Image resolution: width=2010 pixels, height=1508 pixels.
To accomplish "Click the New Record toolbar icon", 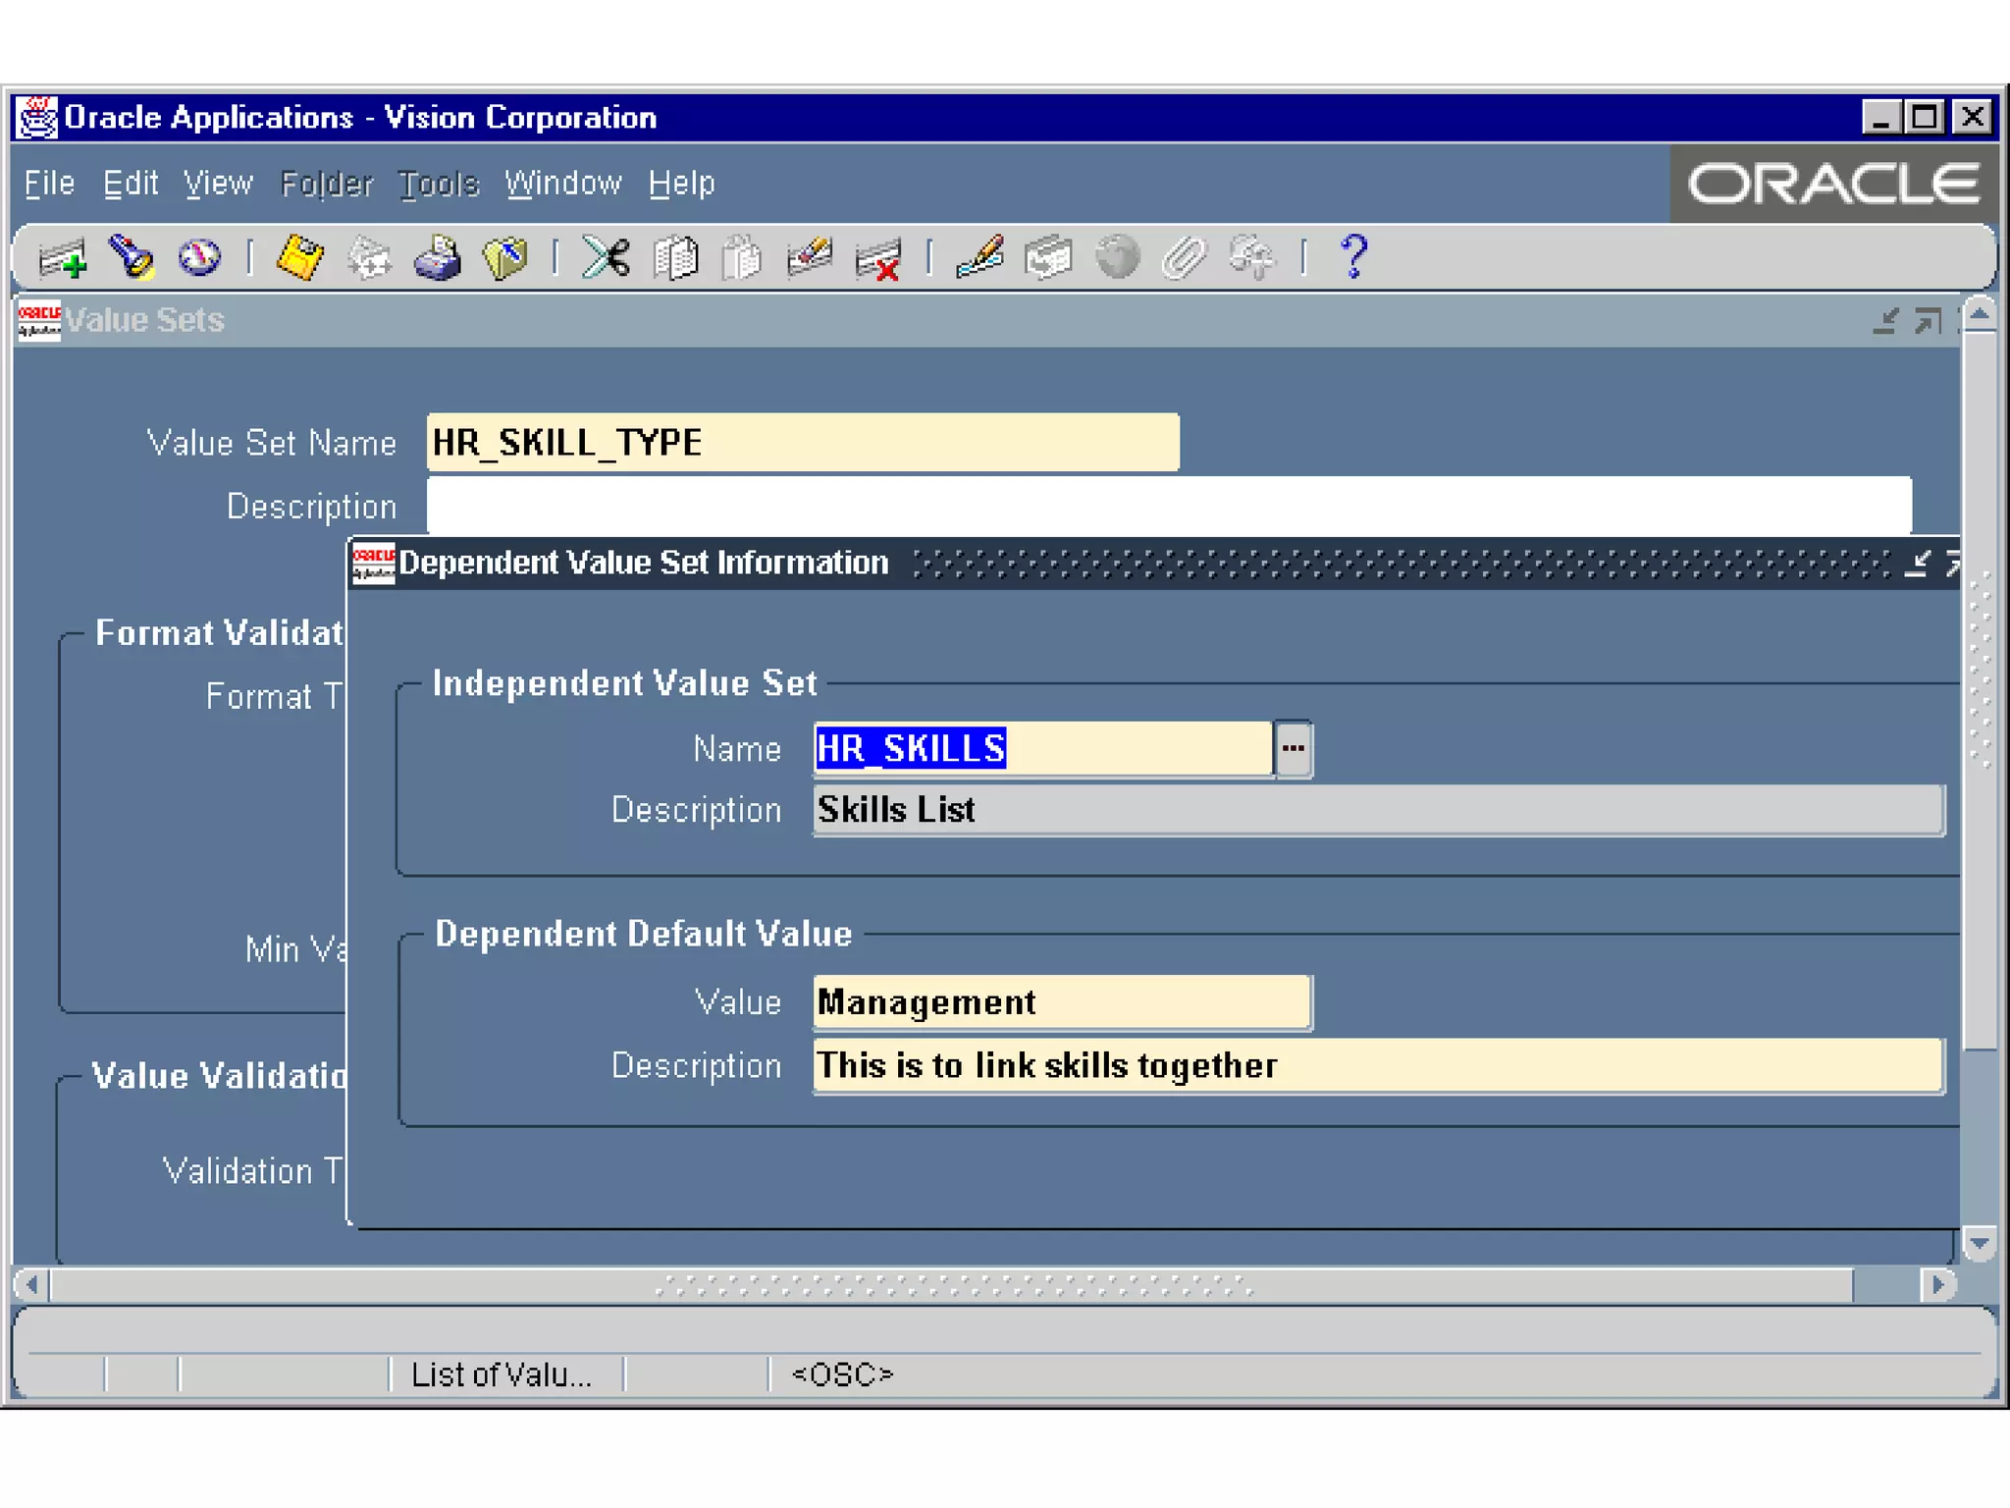I will point(62,259).
